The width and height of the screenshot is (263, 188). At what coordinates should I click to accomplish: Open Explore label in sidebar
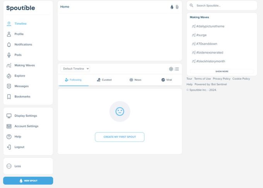(20, 76)
